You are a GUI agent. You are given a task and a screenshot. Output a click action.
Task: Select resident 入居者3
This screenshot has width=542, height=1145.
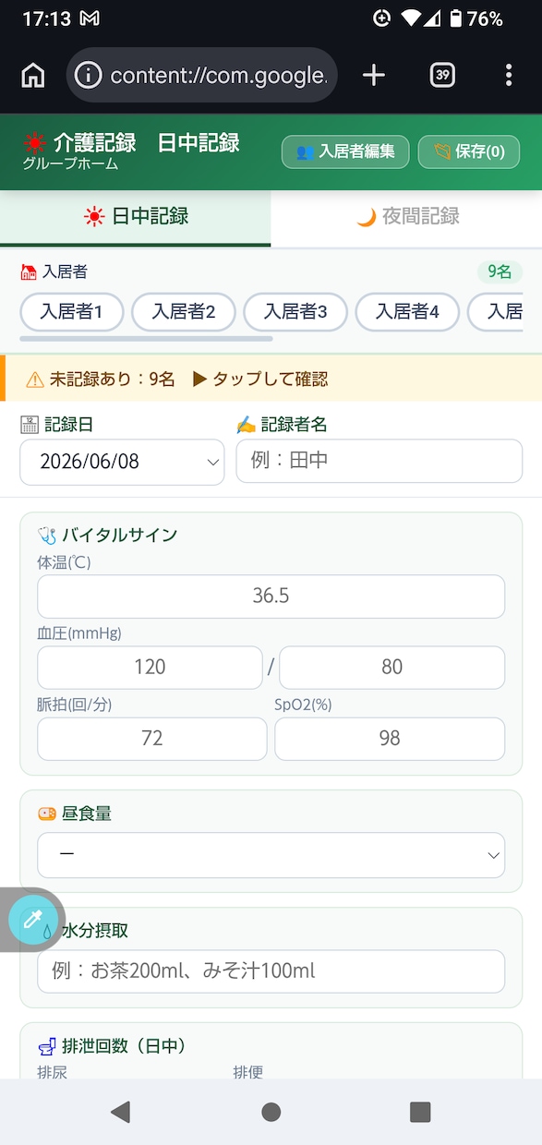pos(295,312)
